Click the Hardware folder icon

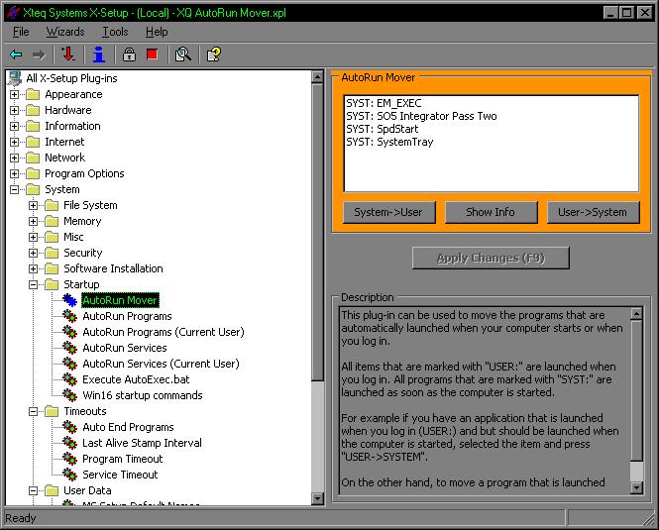pos(33,110)
